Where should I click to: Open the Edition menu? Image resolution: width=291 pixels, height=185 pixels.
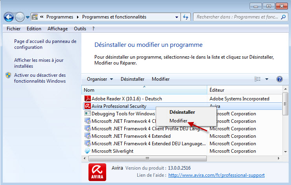point(34,29)
